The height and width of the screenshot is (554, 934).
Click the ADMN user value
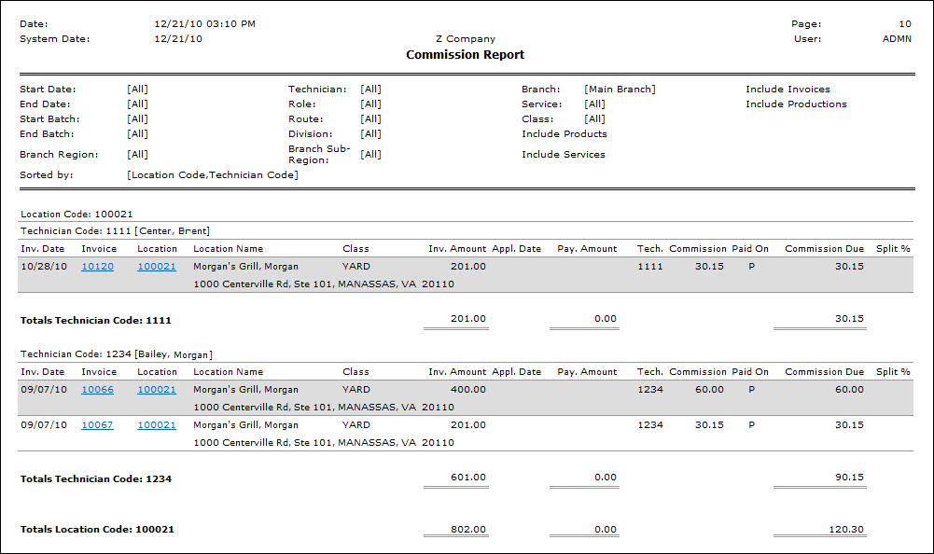[897, 39]
